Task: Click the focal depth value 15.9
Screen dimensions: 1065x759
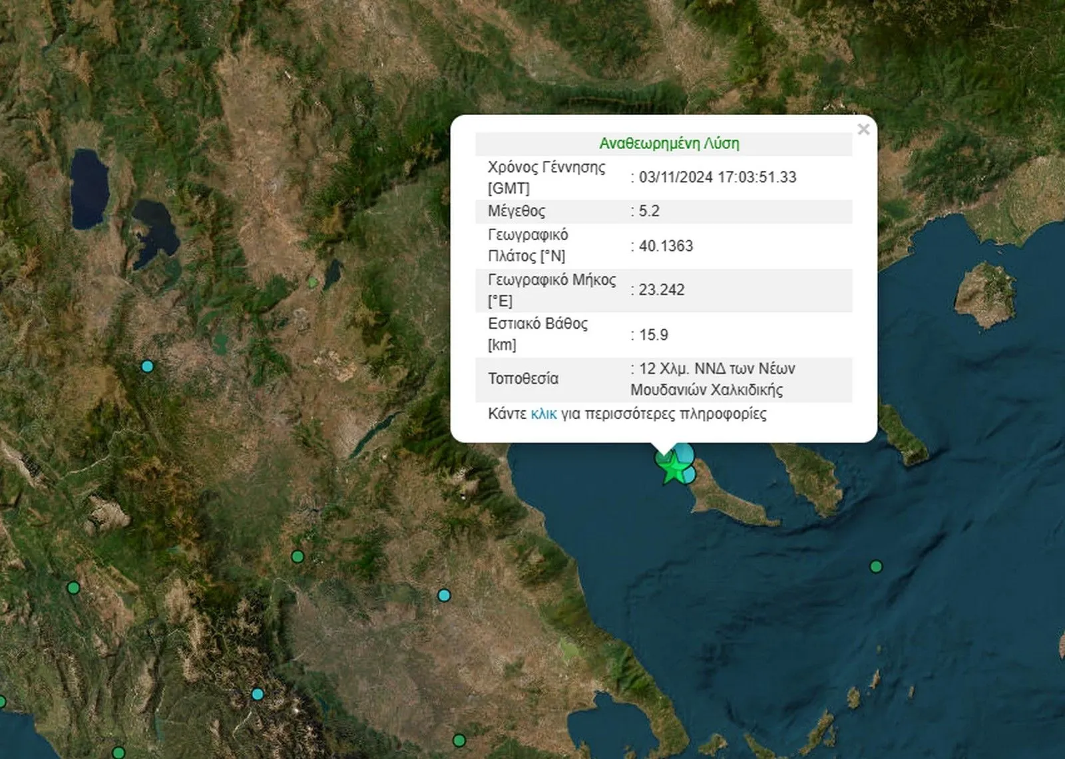Action: [653, 335]
